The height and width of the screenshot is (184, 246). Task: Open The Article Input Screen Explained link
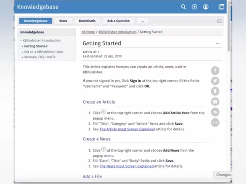[x=127, y=129]
